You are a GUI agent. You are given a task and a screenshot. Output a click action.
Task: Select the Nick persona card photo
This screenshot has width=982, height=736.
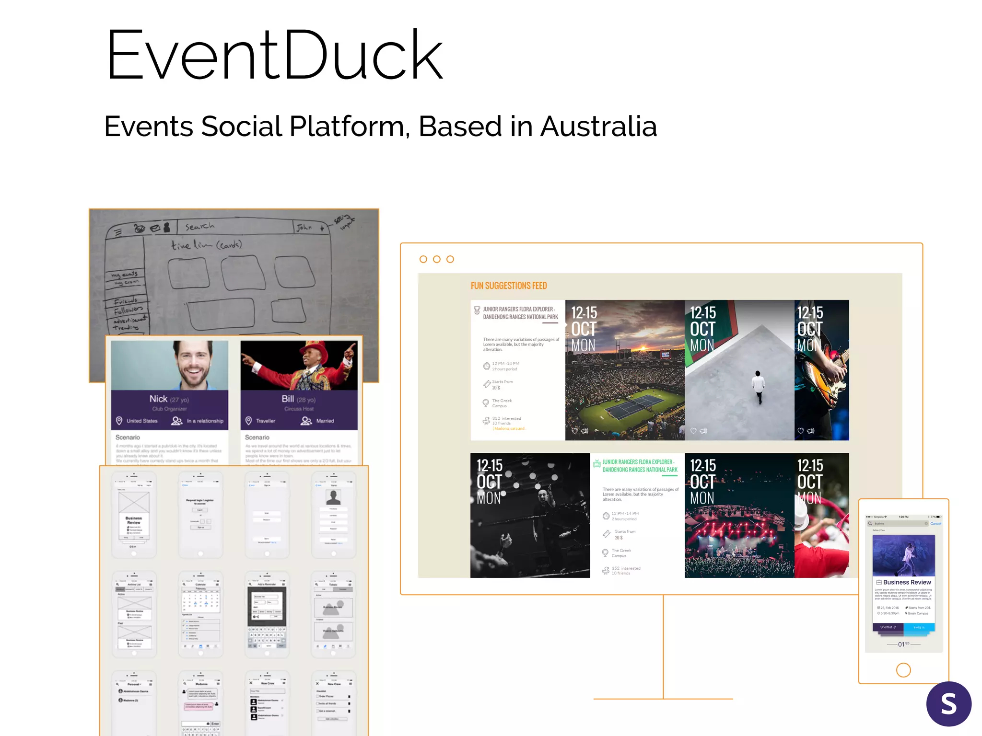pos(170,365)
